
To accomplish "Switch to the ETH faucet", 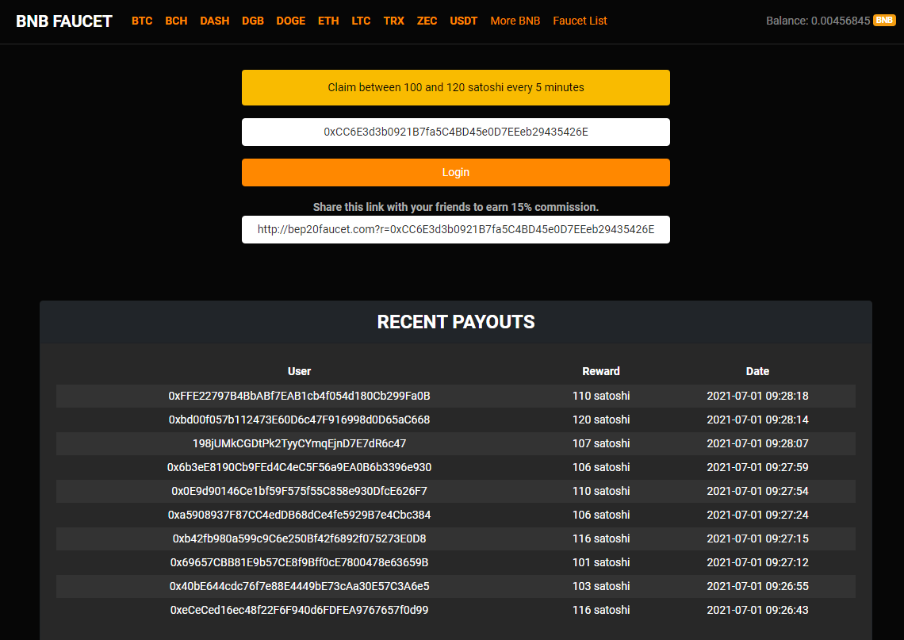I will point(328,21).
